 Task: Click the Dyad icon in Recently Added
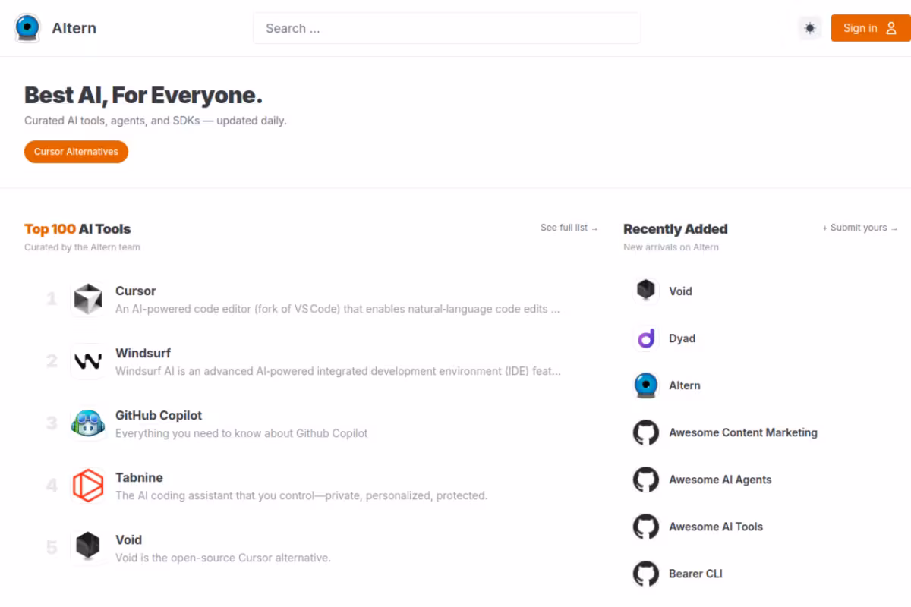point(646,338)
